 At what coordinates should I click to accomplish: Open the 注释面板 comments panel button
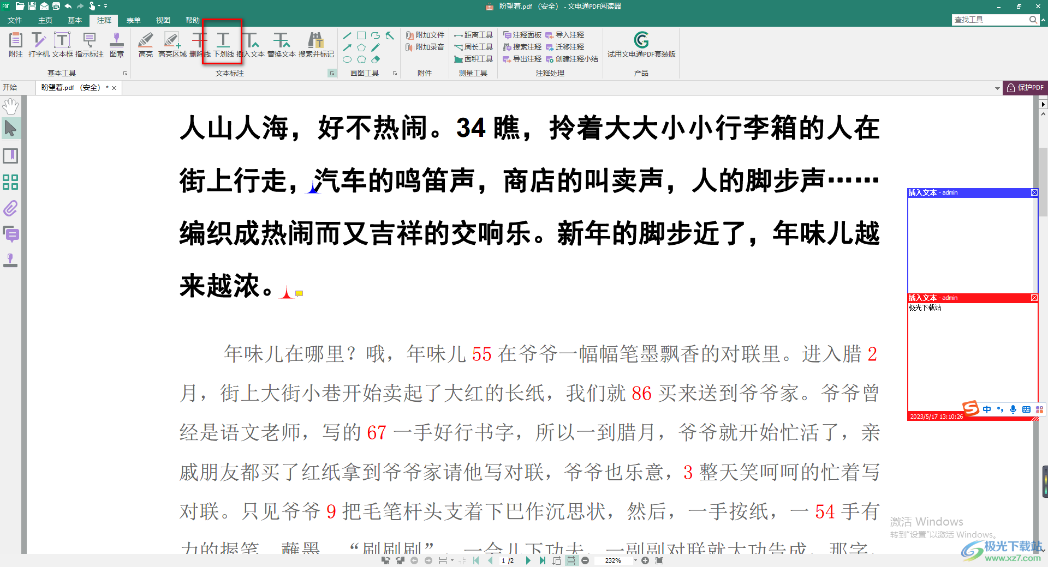click(x=522, y=35)
